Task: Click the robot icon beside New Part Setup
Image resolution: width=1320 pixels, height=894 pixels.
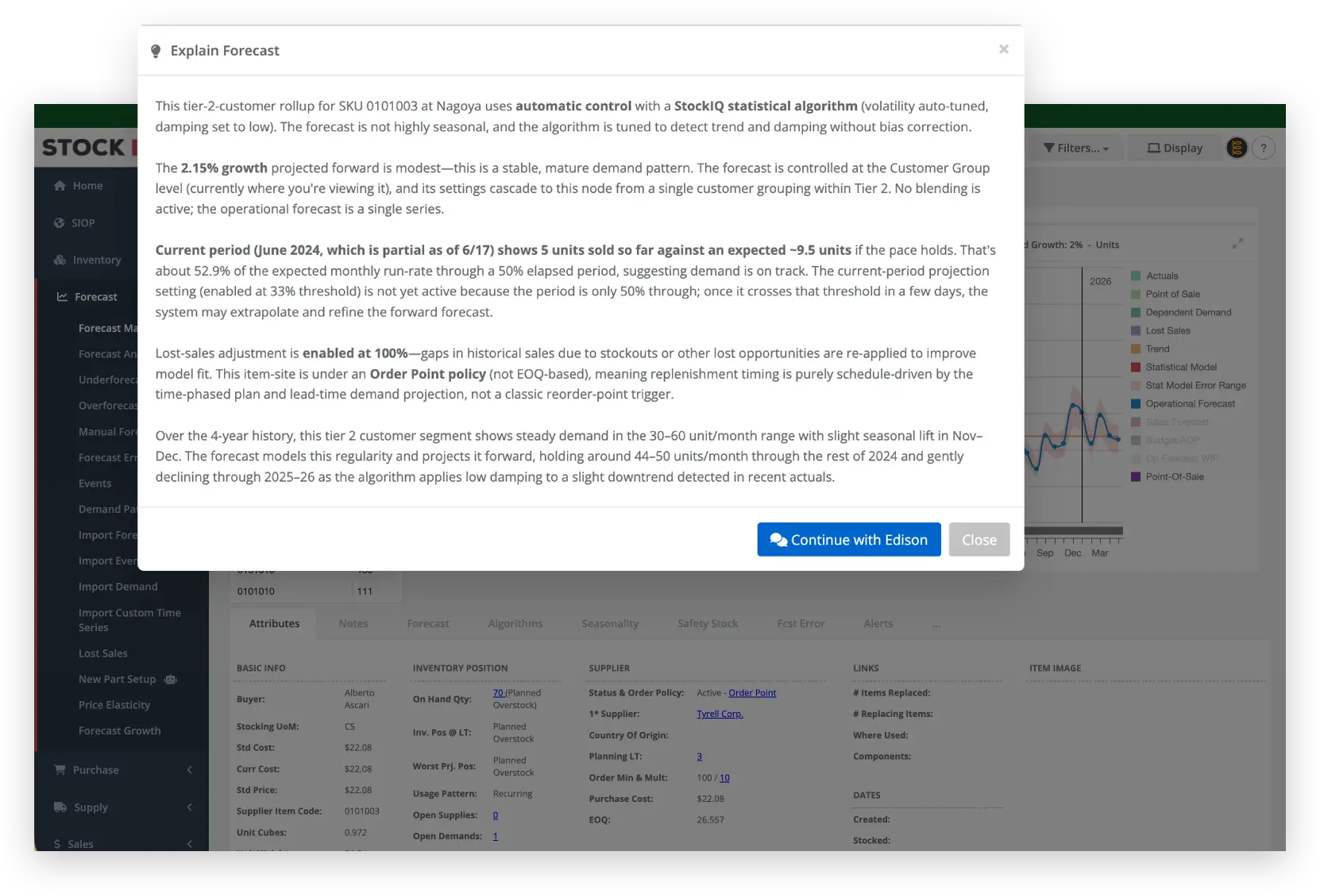Action: pyautogui.click(x=170, y=680)
